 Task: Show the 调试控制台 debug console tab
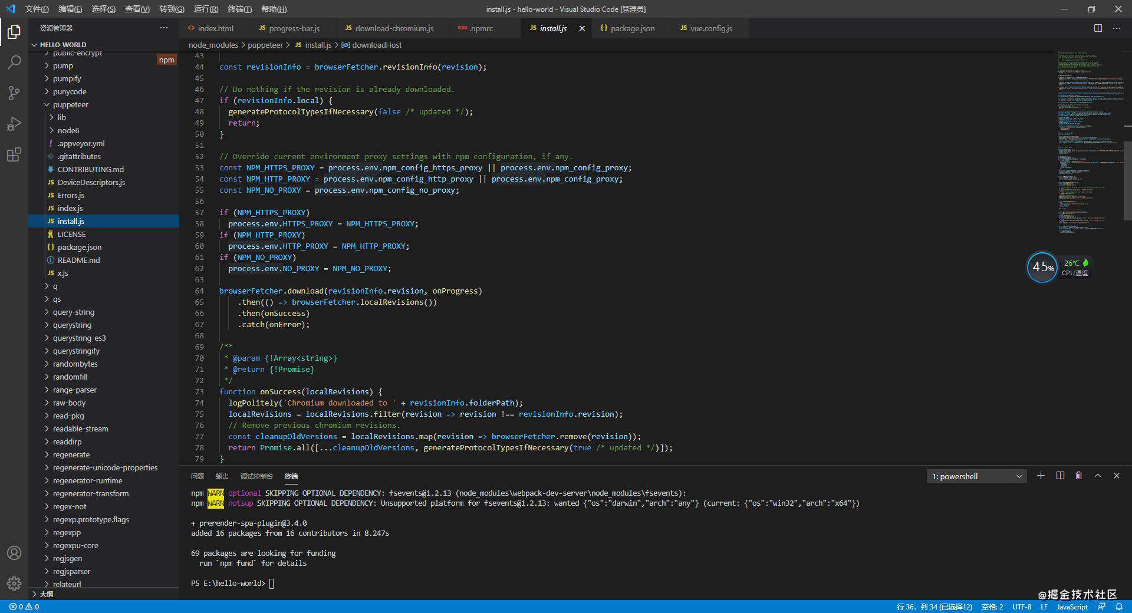[256, 476]
